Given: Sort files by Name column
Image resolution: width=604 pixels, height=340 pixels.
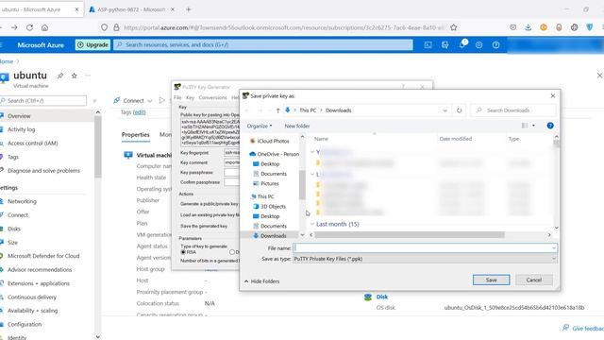Looking at the screenshot, I should 321,139.
